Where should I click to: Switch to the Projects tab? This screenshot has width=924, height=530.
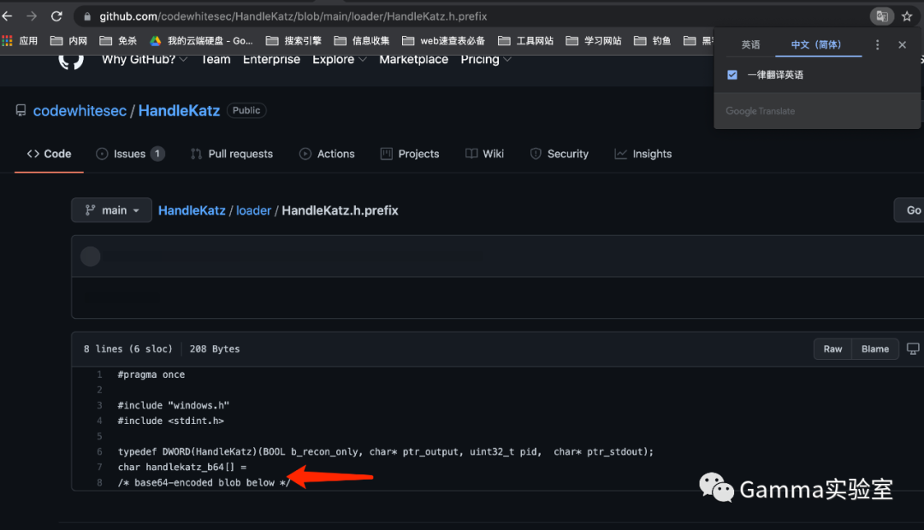tap(410, 154)
